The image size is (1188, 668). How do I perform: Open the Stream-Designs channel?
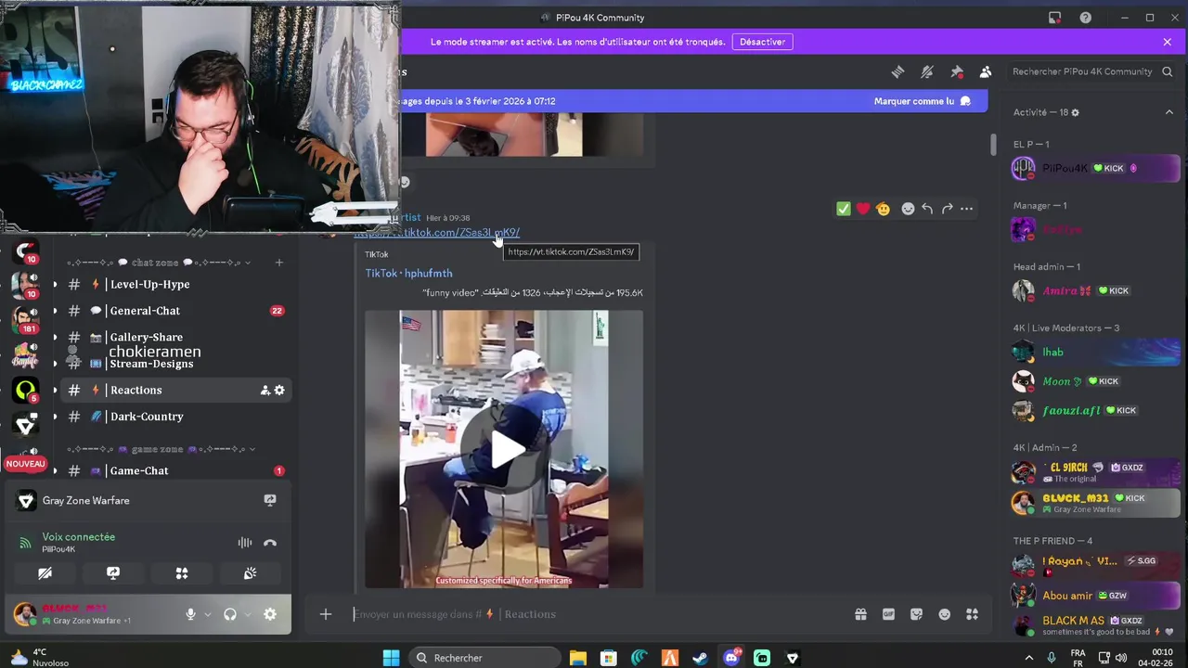174,364
